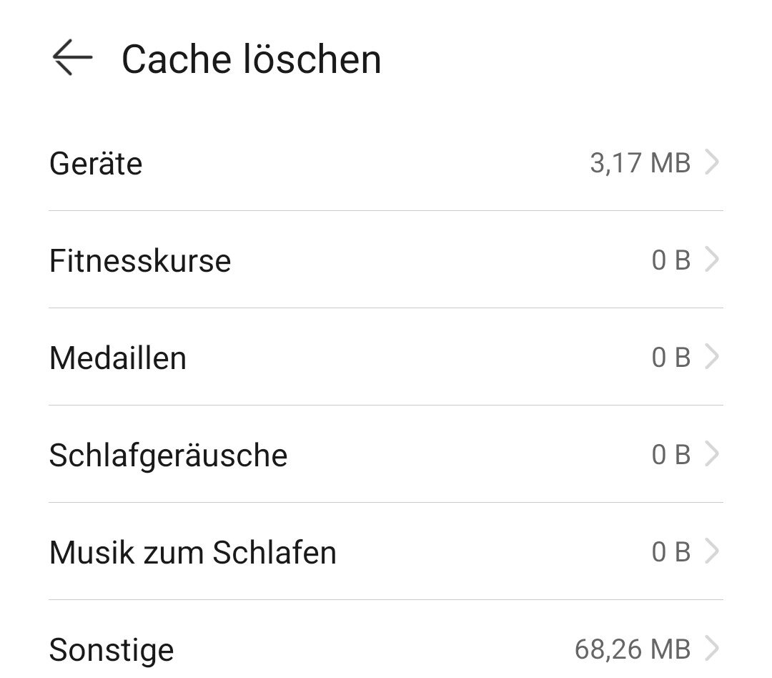Click the chevron for Musik zum Schlafen
This screenshot has width=772, height=678.
tap(712, 551)
